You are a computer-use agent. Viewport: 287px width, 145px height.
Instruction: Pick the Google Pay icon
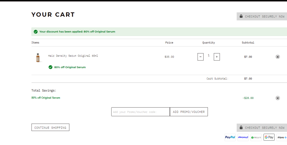click(269, 137)
